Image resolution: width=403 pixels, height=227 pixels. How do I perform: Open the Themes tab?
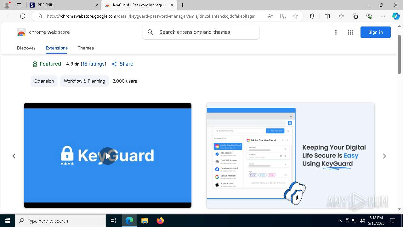86,48
